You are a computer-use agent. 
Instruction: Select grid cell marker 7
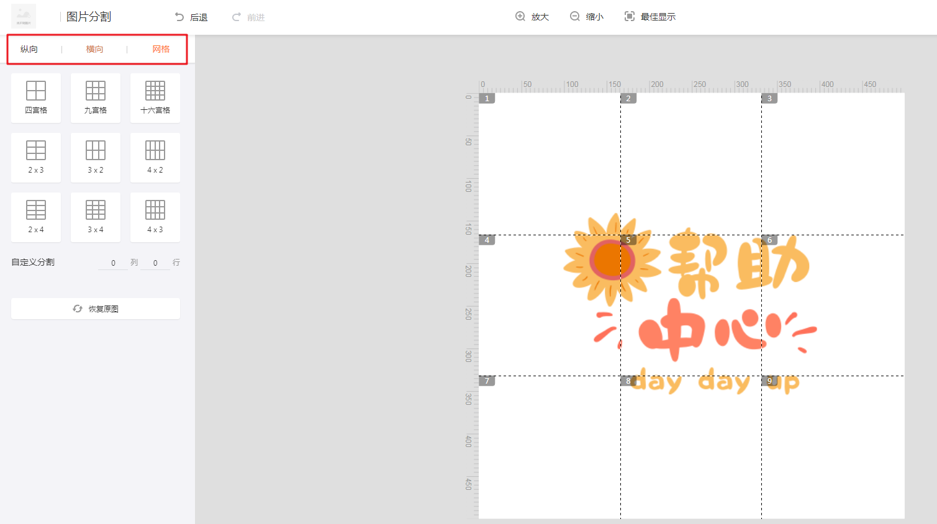point(487,381)
